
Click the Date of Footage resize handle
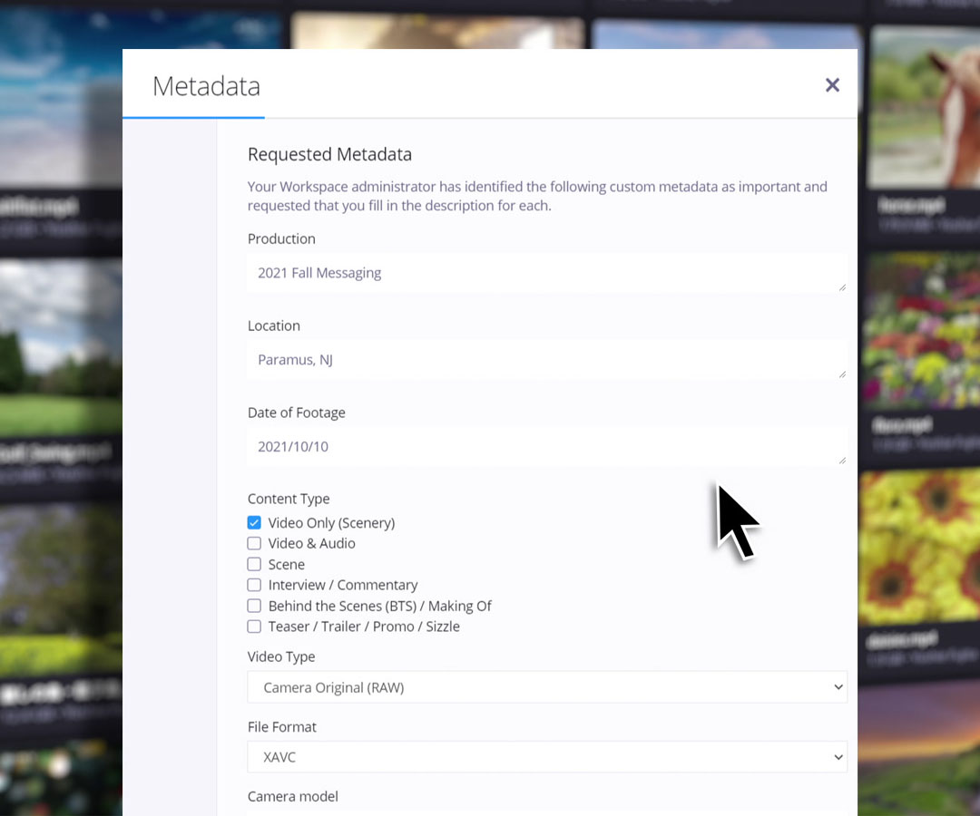pos(842,461)
